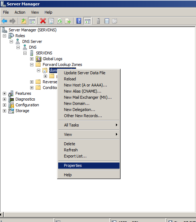Click the Diagnostics node icon
The height and width of the screenshot is (222, 196).
click(x=11, y=99)
